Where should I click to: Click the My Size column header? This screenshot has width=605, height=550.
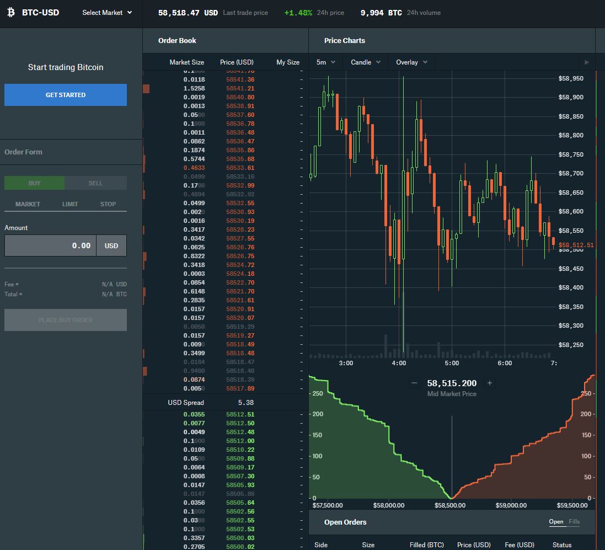tap(288, 62)
